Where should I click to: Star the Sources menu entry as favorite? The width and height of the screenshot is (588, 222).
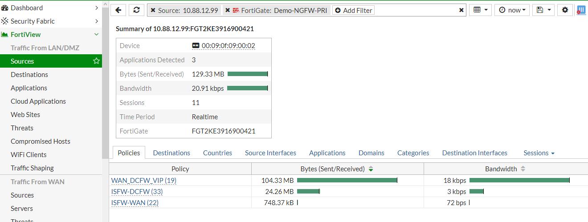tap(96, 61)
